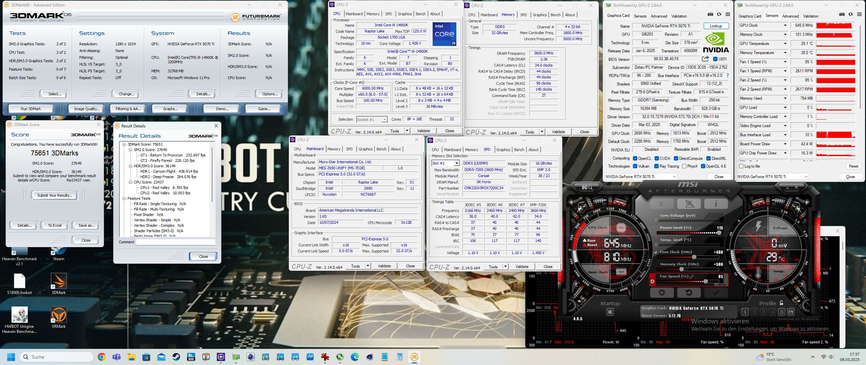
Task: Toggle Afterburner apply-at-Windows-startup button
Action: 610,312
